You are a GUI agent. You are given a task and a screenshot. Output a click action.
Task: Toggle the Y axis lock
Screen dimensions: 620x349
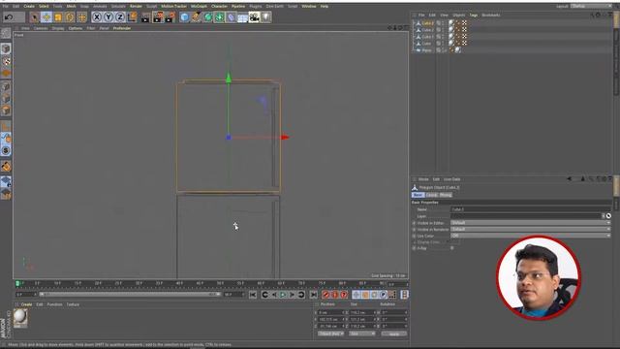[108, 17]
